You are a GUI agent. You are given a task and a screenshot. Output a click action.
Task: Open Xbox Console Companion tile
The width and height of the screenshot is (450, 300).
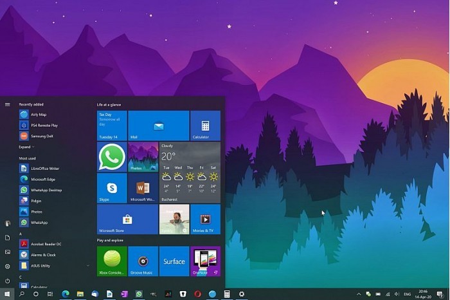coord(112,261)
